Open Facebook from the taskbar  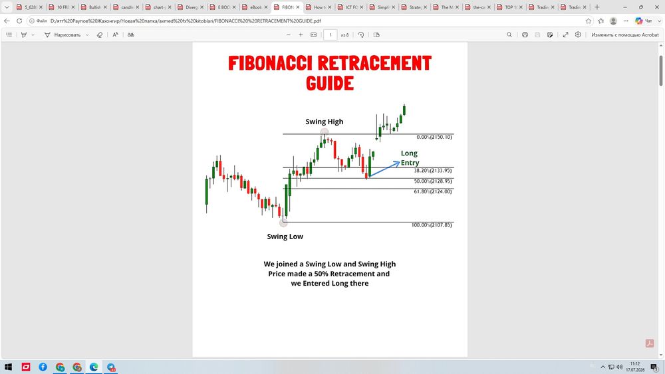pos(43,367)
